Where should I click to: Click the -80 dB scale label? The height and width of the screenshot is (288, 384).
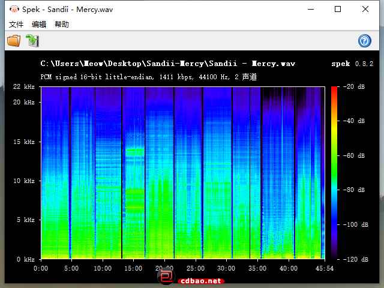(354, 190)
